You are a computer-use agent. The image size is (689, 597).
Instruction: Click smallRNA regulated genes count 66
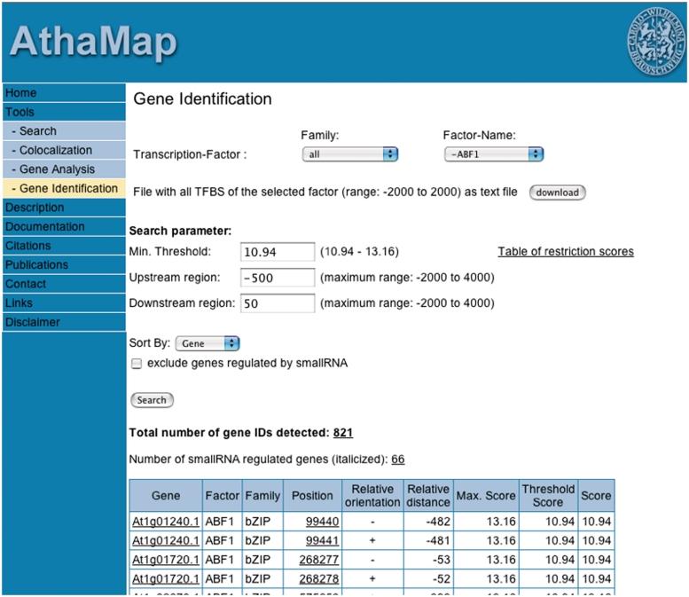click(x=397, y=460)
